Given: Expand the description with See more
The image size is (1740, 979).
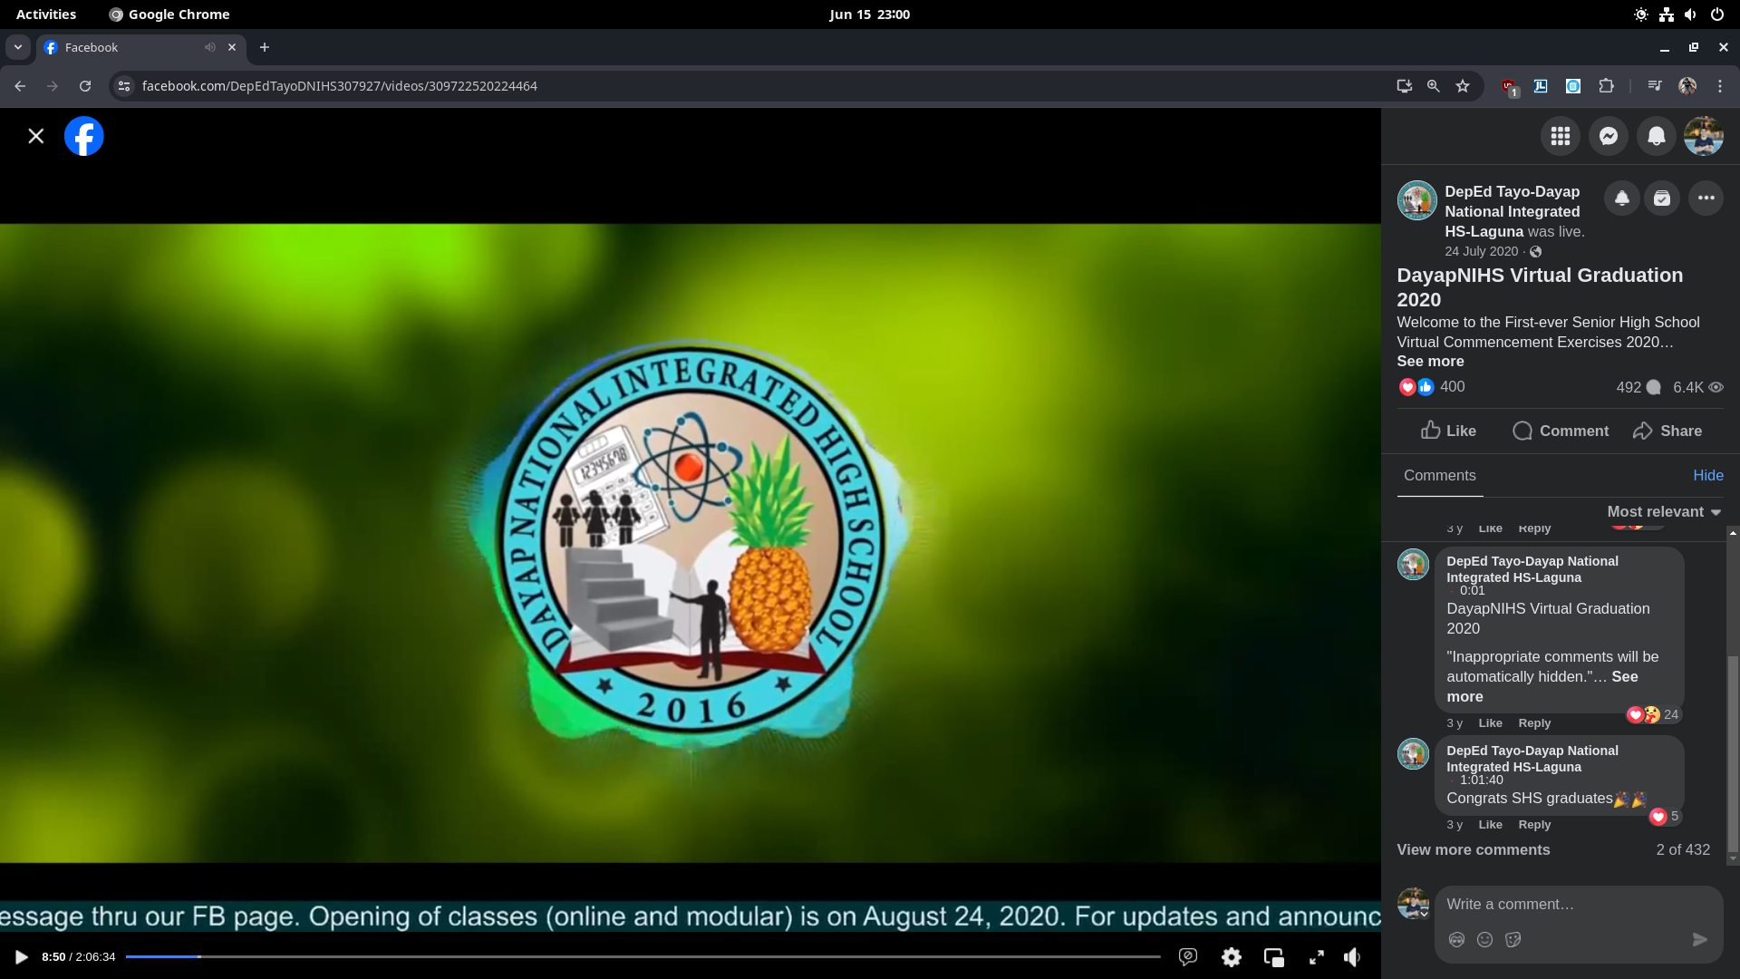Looking at the screenshot, I should (x=1430, y=361).
